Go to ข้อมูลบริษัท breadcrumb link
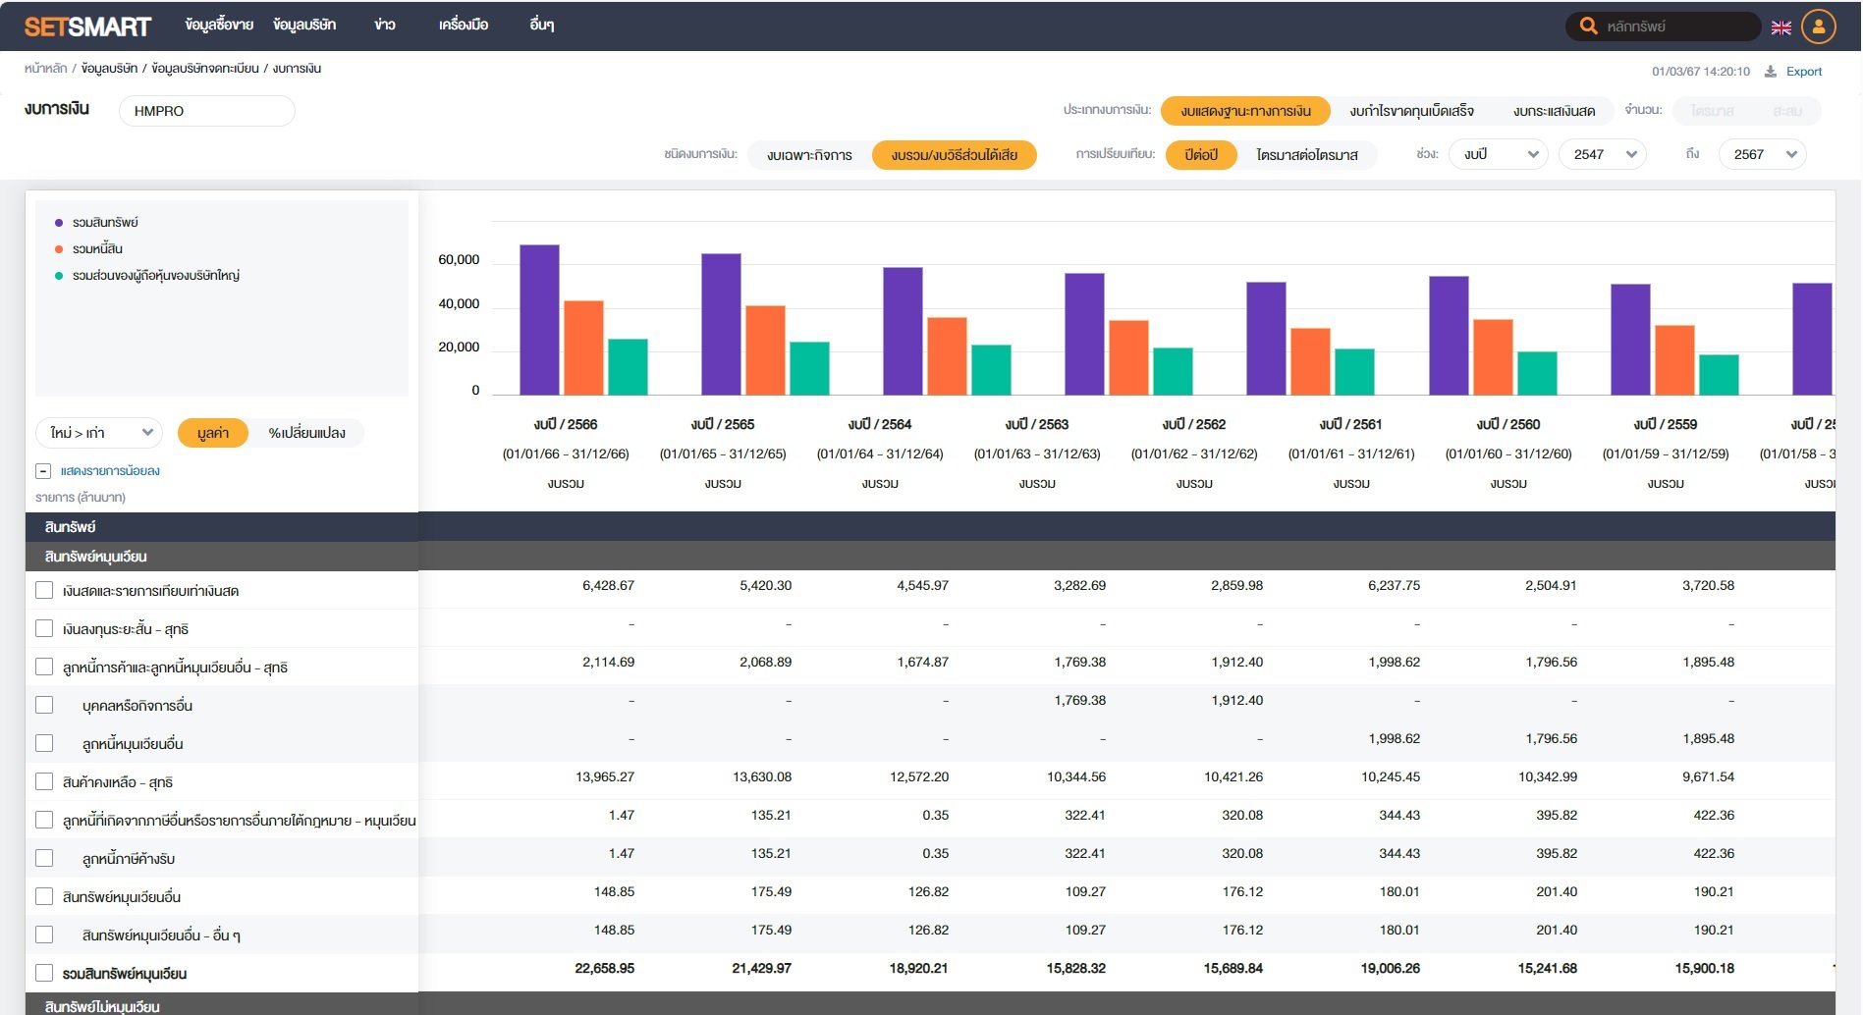This screenshot has width=1863, height=1015. [109, 69]
